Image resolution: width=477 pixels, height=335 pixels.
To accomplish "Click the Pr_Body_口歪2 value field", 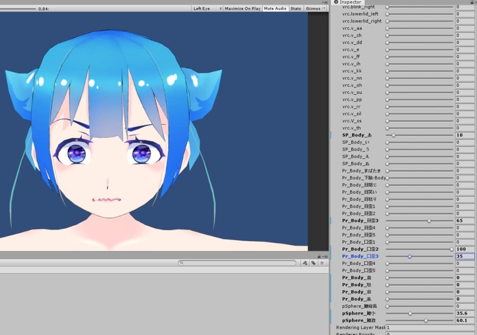I will point(464,249).
